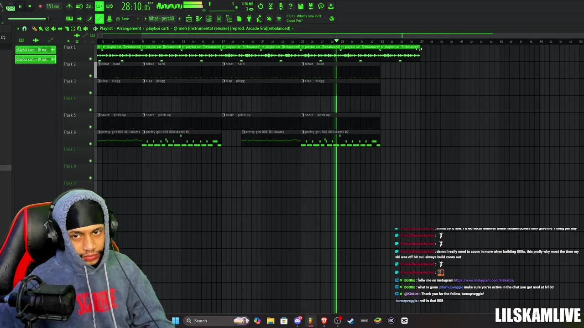The height and width of the screenshot is (328, 584).
Task: Toggle the metronome icon
Action: pyautogui.click(x=69, y=6)
